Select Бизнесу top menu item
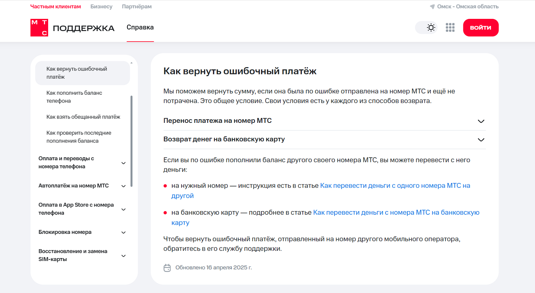 [x=101, y=6]
